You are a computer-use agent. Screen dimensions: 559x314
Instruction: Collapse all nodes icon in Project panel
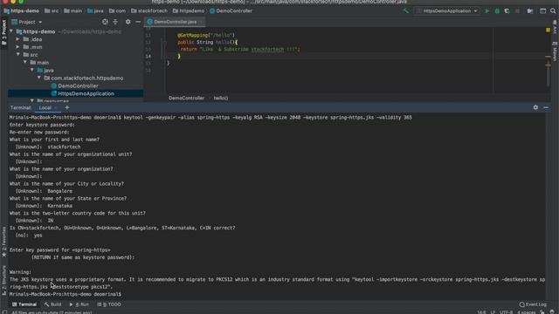point(115,22)
